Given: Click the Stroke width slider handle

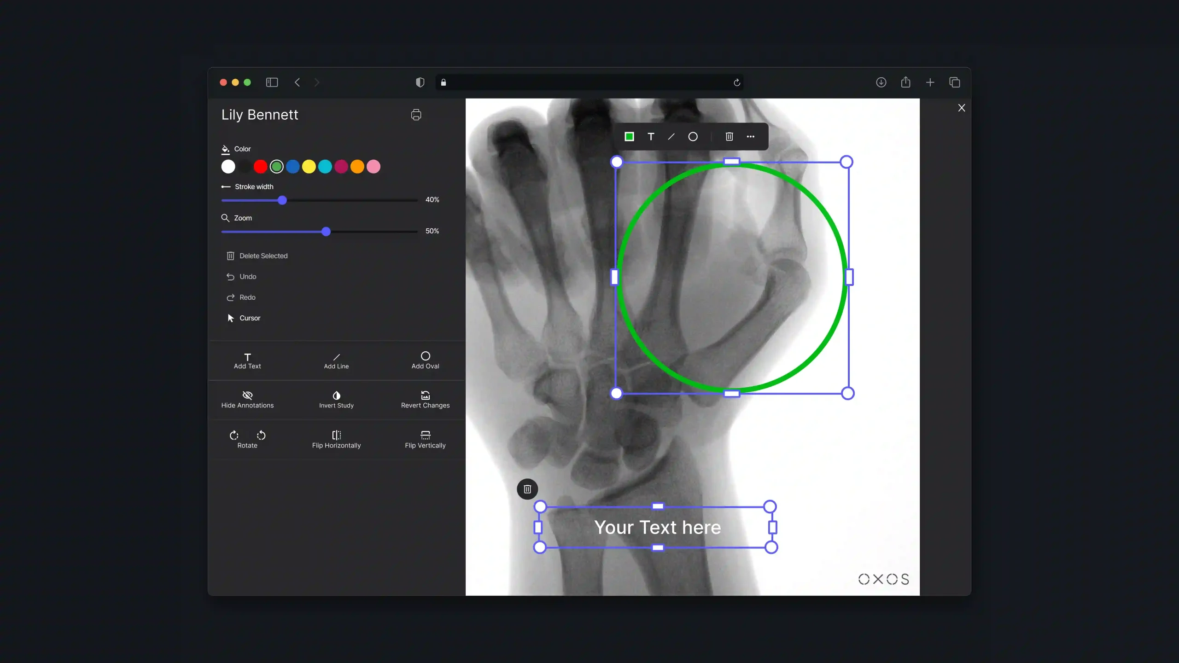Looking at the screenshot, I should tap(282, 200).
